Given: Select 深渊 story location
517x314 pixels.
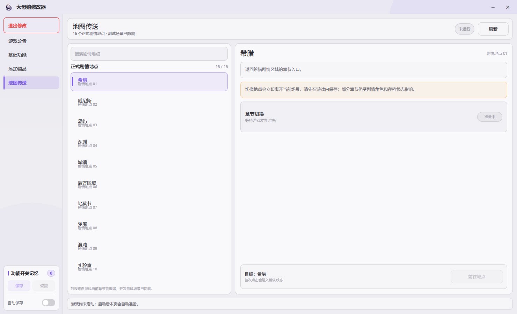Looking at the screenshot, I should (x=149, y=143).
